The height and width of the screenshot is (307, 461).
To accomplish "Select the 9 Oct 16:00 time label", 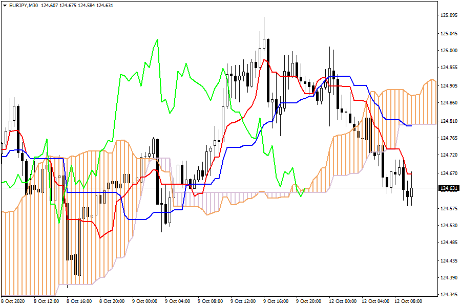I will point(276,301).
